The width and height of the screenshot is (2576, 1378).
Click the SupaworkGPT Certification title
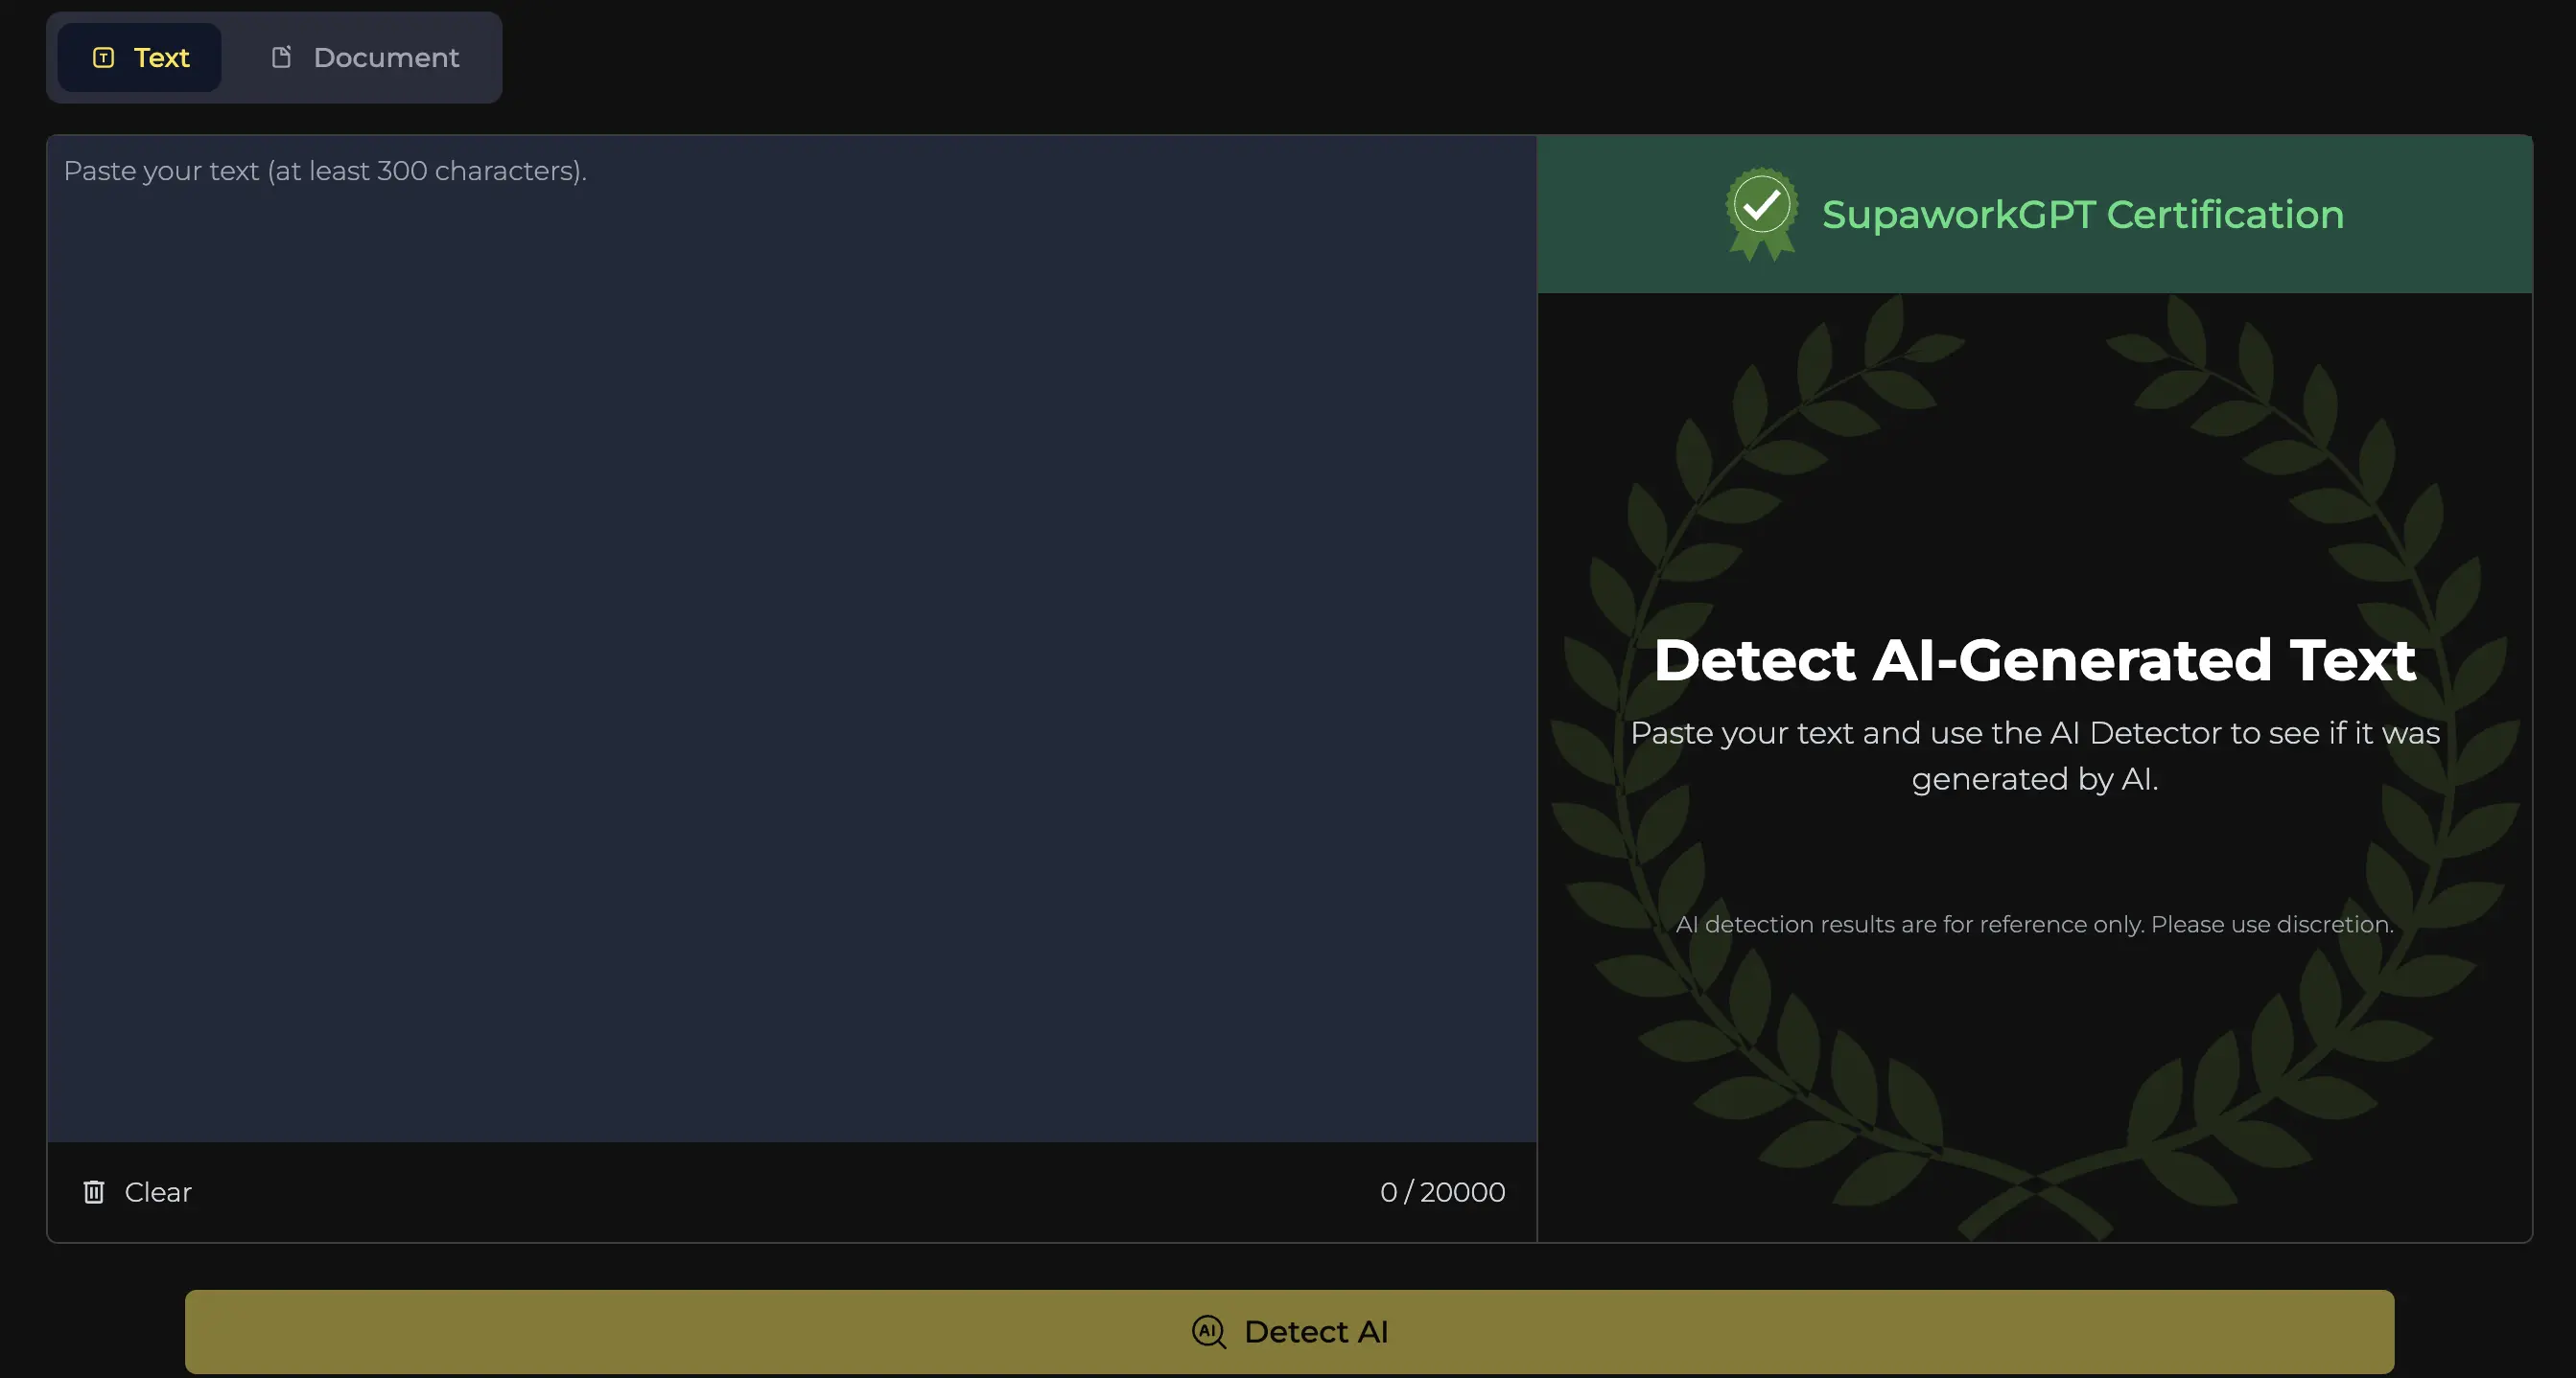(2082, 215)
